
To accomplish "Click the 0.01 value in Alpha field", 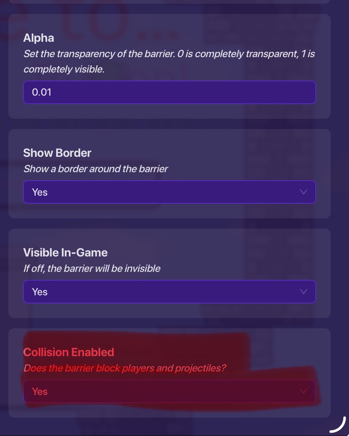I will point(42,92).
